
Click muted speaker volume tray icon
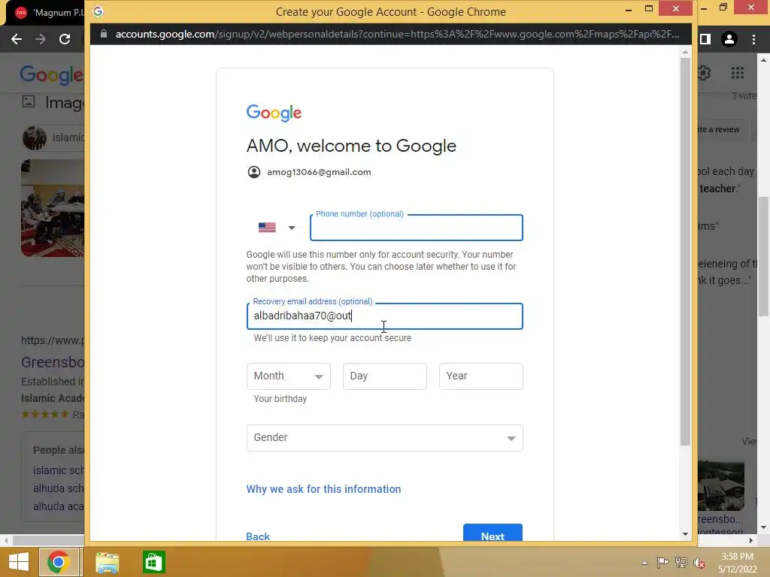[x=699, y=563]
